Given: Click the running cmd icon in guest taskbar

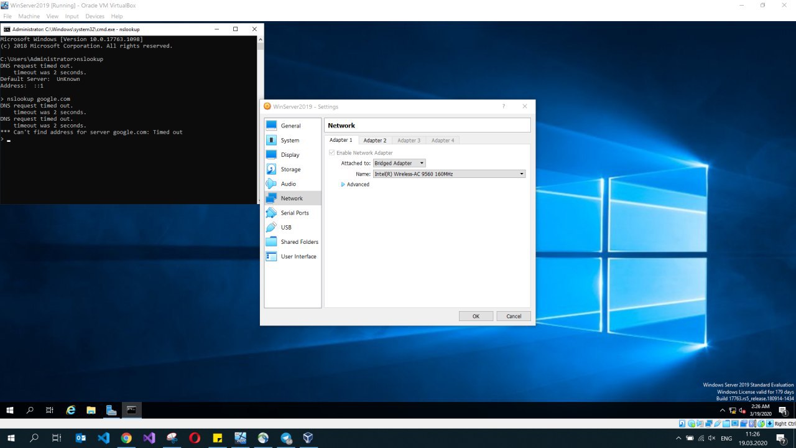Looking at the screenshot, I should click(131, 410).
